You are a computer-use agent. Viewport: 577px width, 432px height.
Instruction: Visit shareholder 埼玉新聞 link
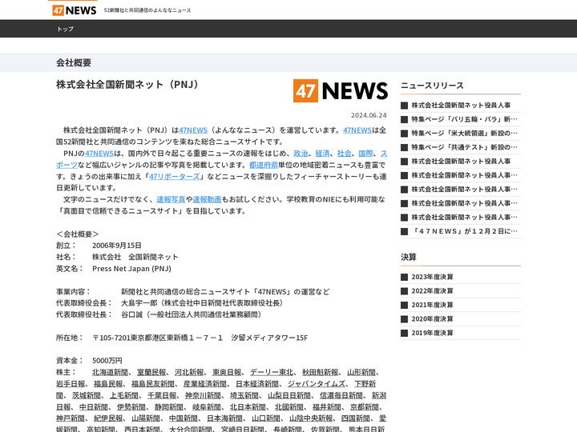[x=244, y=395]
